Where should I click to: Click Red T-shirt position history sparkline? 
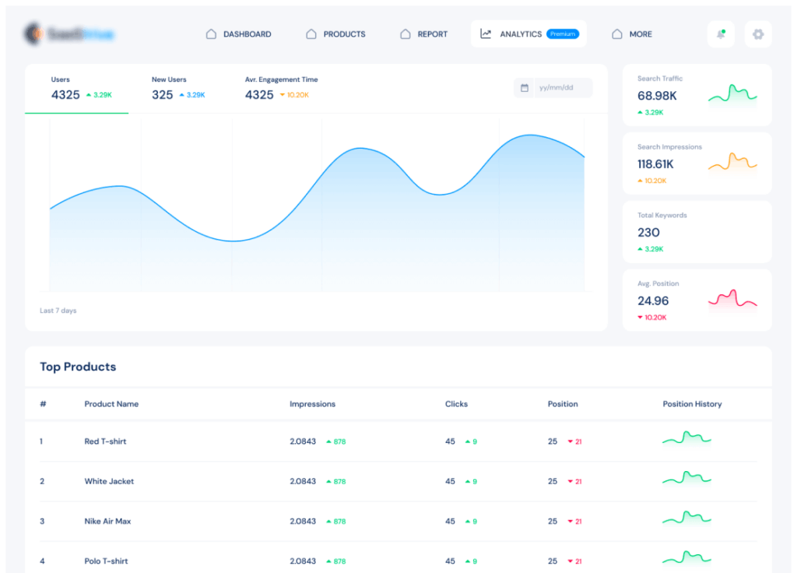[686, 440]
